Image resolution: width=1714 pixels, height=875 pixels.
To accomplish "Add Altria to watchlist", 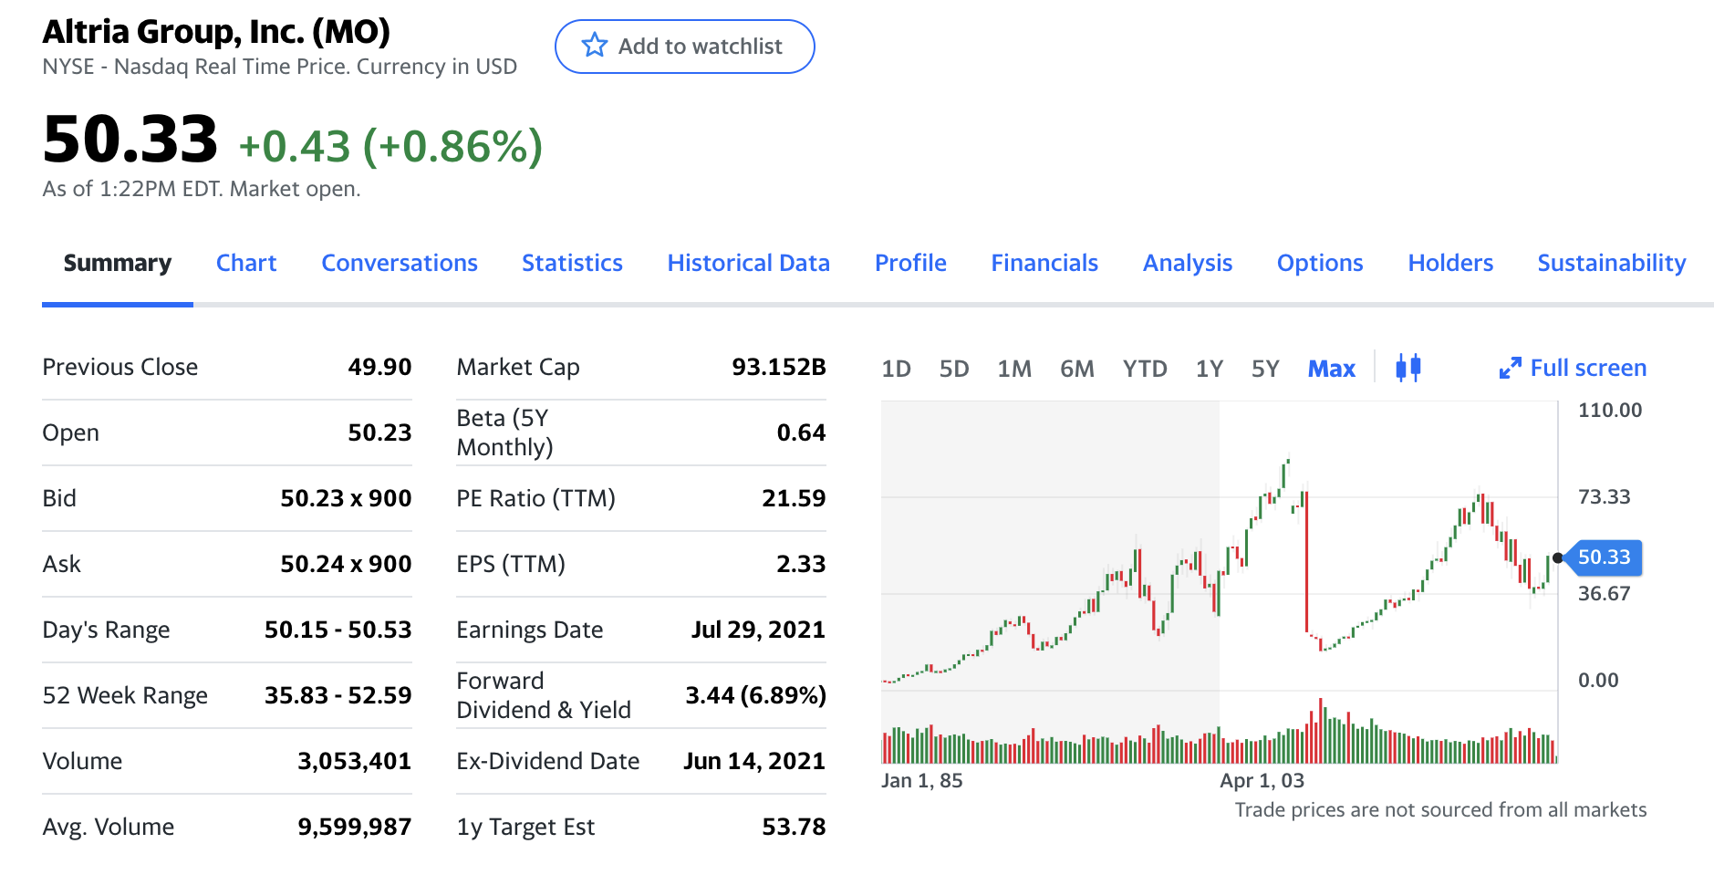I will [684, 47].
